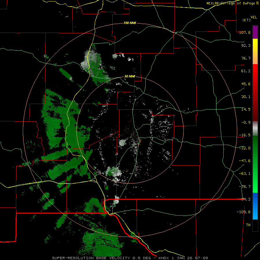Click the -109.8 velocity scale value
Image resolution: width=260 pixels, height=260 pixels.
coord(244,212)
